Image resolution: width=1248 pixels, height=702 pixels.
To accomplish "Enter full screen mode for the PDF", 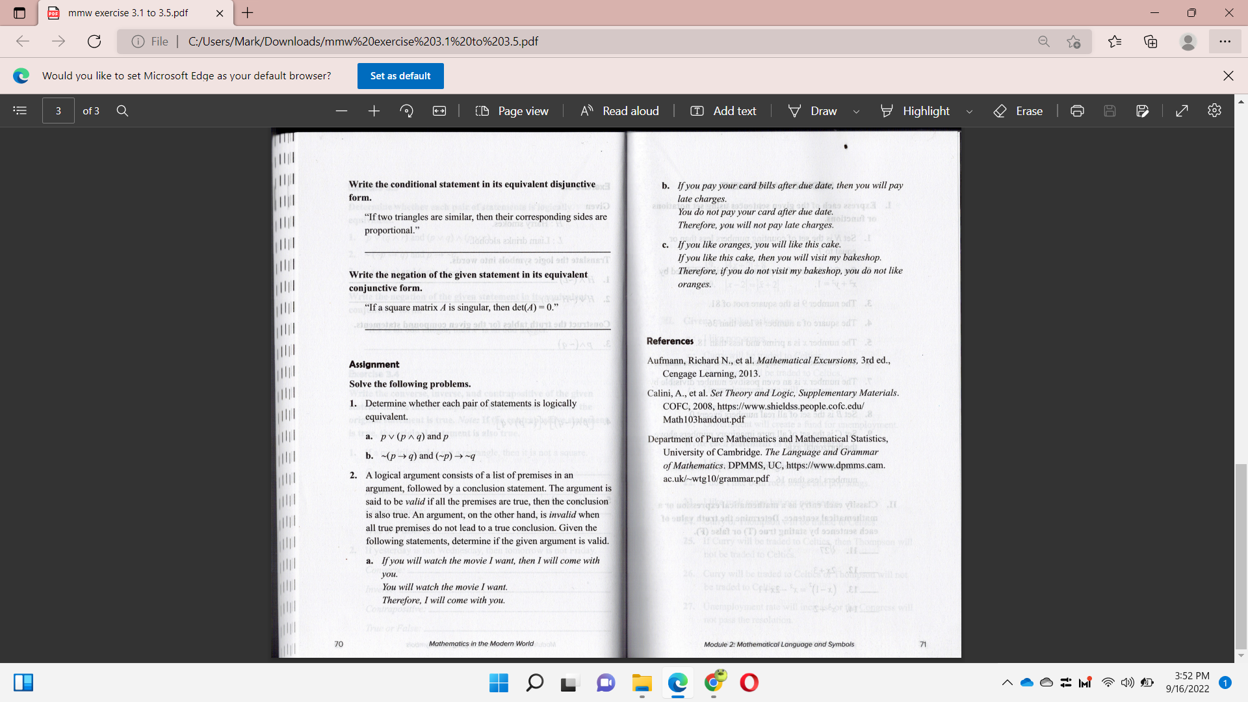I will click(x=1182, y=110).
